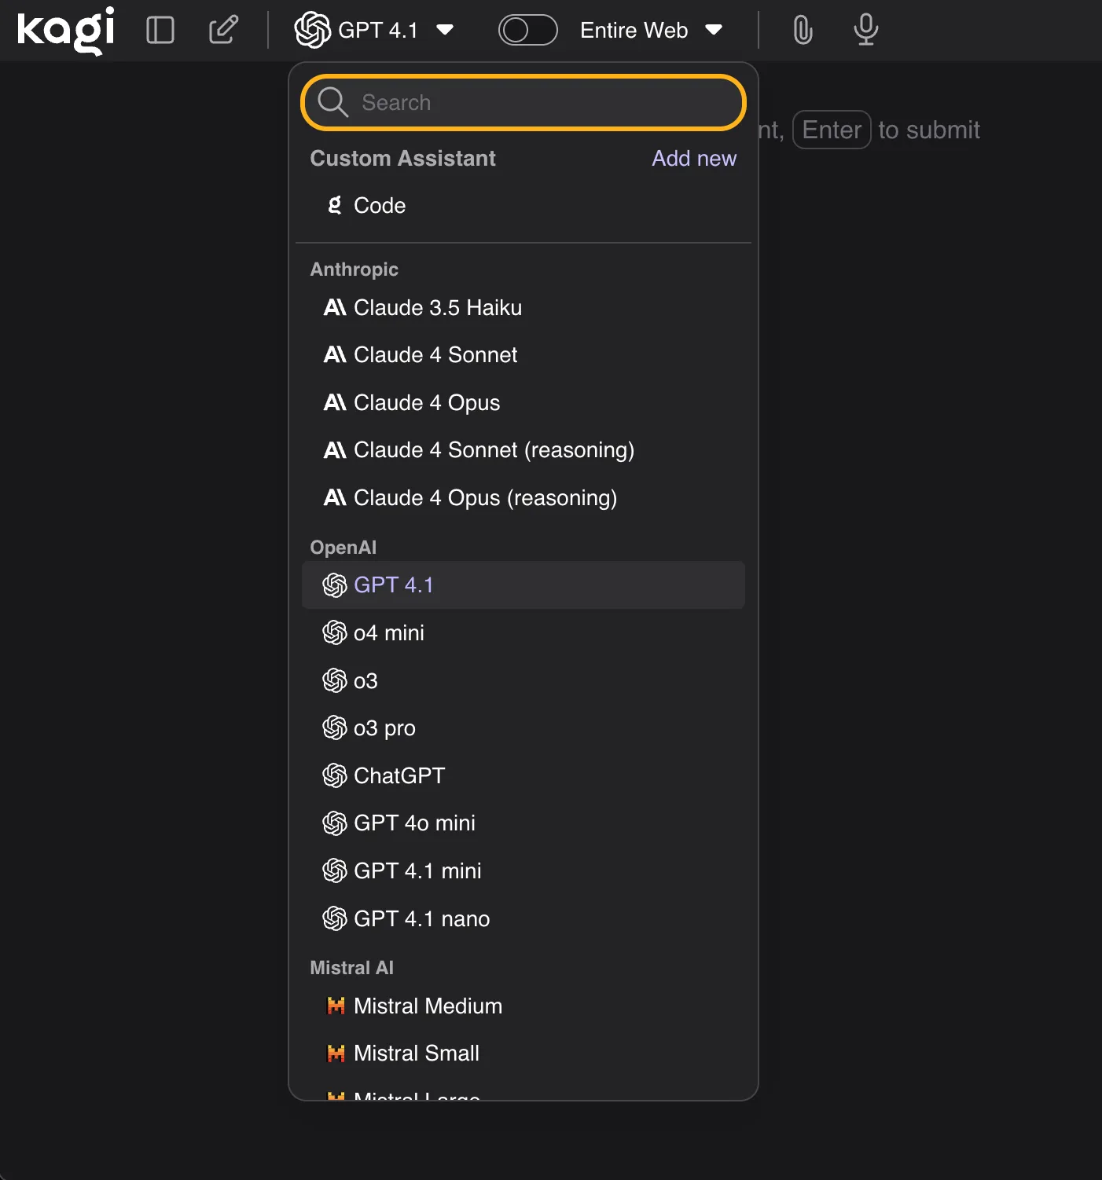1102x1180 pixels.
Task: Start a new chat with compose icon
Action: [223, 30]
